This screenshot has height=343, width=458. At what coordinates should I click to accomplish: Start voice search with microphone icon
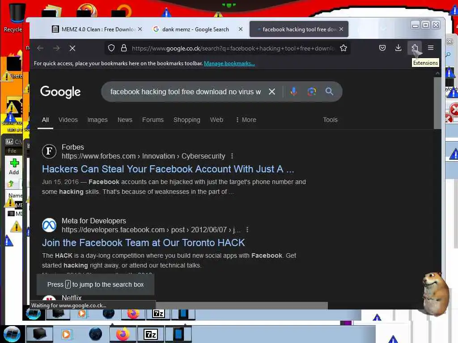coord(294,92)
